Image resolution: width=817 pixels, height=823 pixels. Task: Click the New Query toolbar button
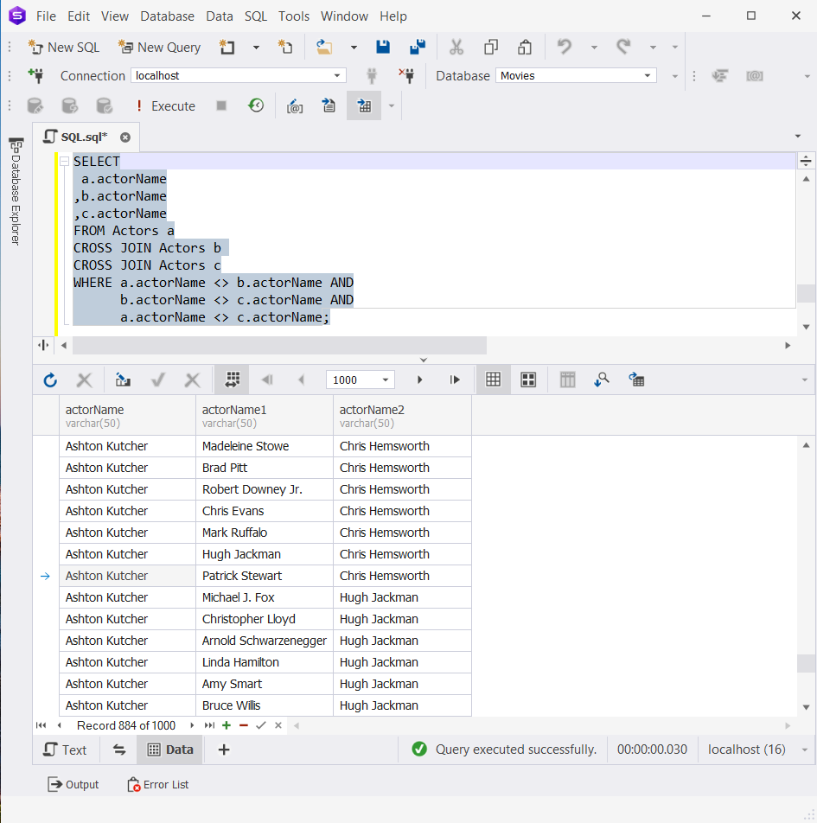tap(159, 48)
